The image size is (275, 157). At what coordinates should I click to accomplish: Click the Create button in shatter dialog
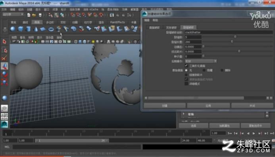pyautogui.click(x=165, y=106)
